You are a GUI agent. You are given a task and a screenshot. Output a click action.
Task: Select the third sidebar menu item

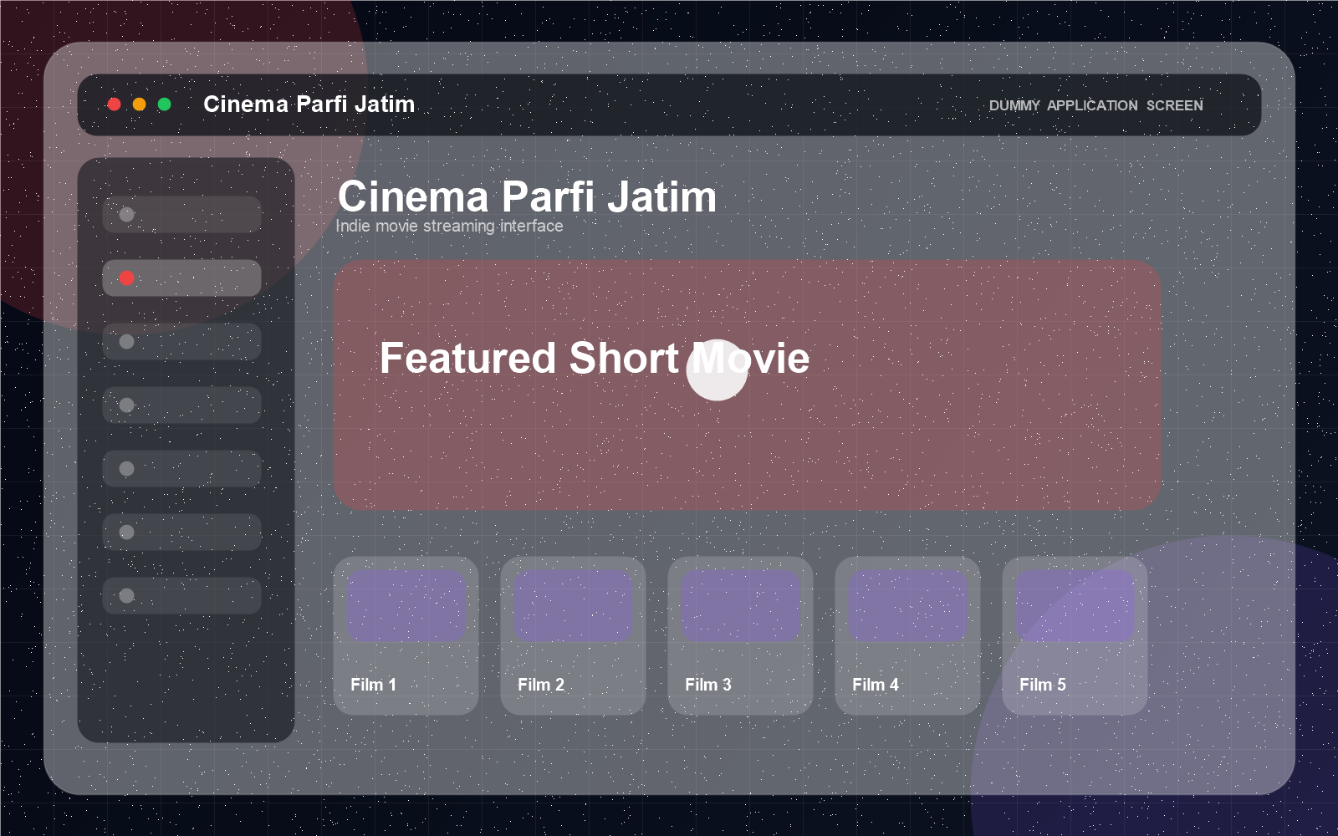tap(181, 342)
